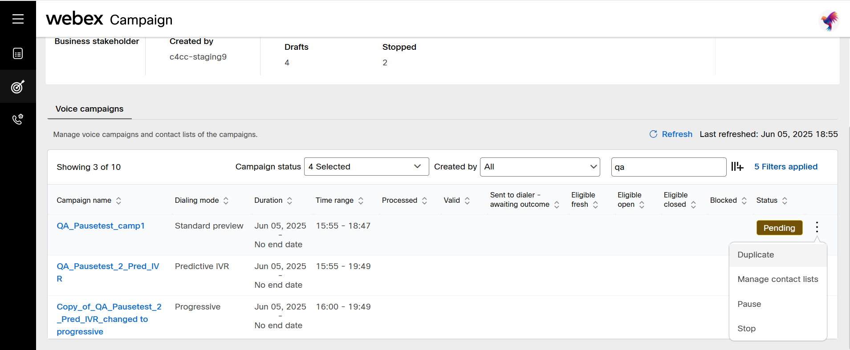Sort by Eligible closed column
This screenshot has height=350, width=850.
click(693, 205)
